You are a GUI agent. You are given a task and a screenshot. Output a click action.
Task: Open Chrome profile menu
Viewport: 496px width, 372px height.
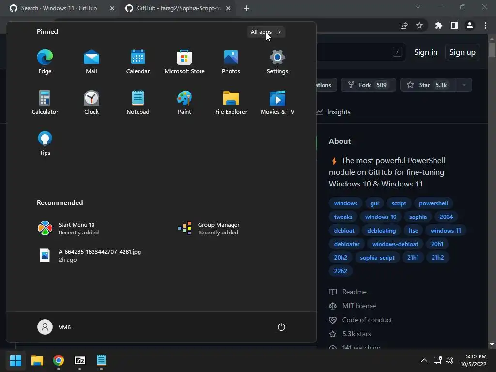tap(470, 25)
